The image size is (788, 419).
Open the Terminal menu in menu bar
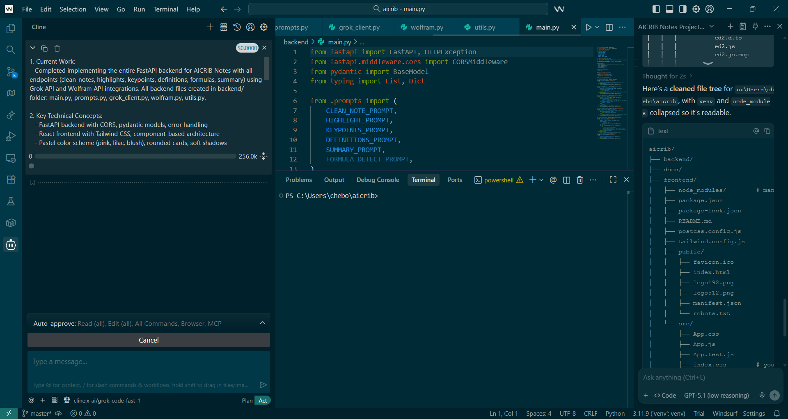(x=165, y=9)
